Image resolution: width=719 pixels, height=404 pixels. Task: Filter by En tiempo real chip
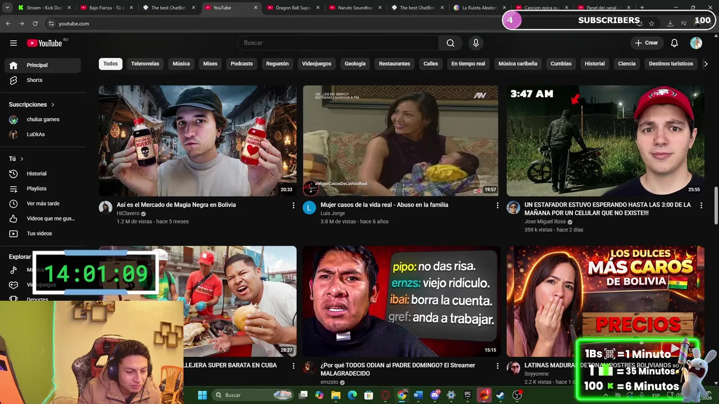(468, 64)
